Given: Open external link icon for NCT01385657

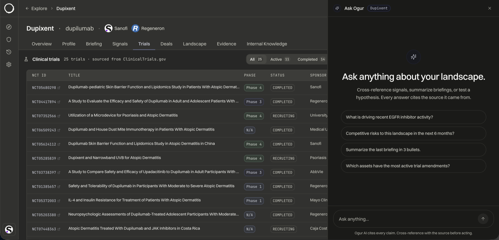Looking at the screenshot, I should (x=59, y=187).
